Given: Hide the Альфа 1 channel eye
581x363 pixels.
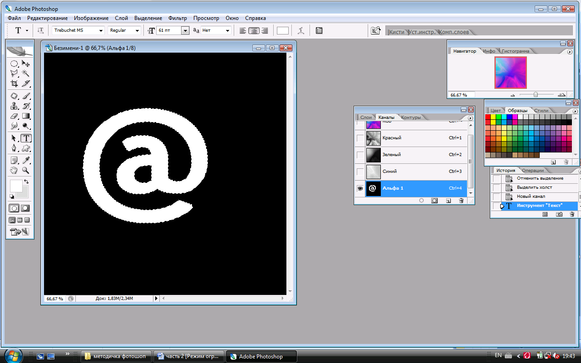Looking at the screenshot, I should (x=360, y=188).
